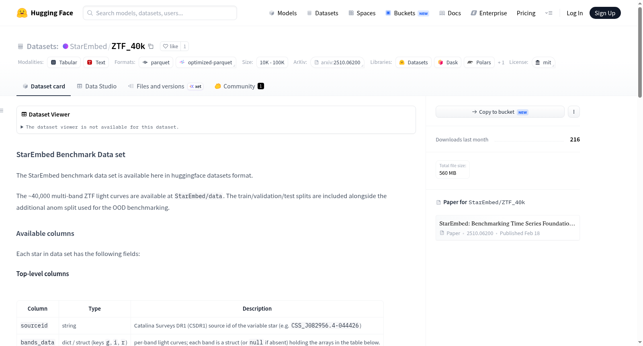Screen dimensions: 643x346
Task: Open the arxiv:2510.06200 tag
Action: coord(337,62)
